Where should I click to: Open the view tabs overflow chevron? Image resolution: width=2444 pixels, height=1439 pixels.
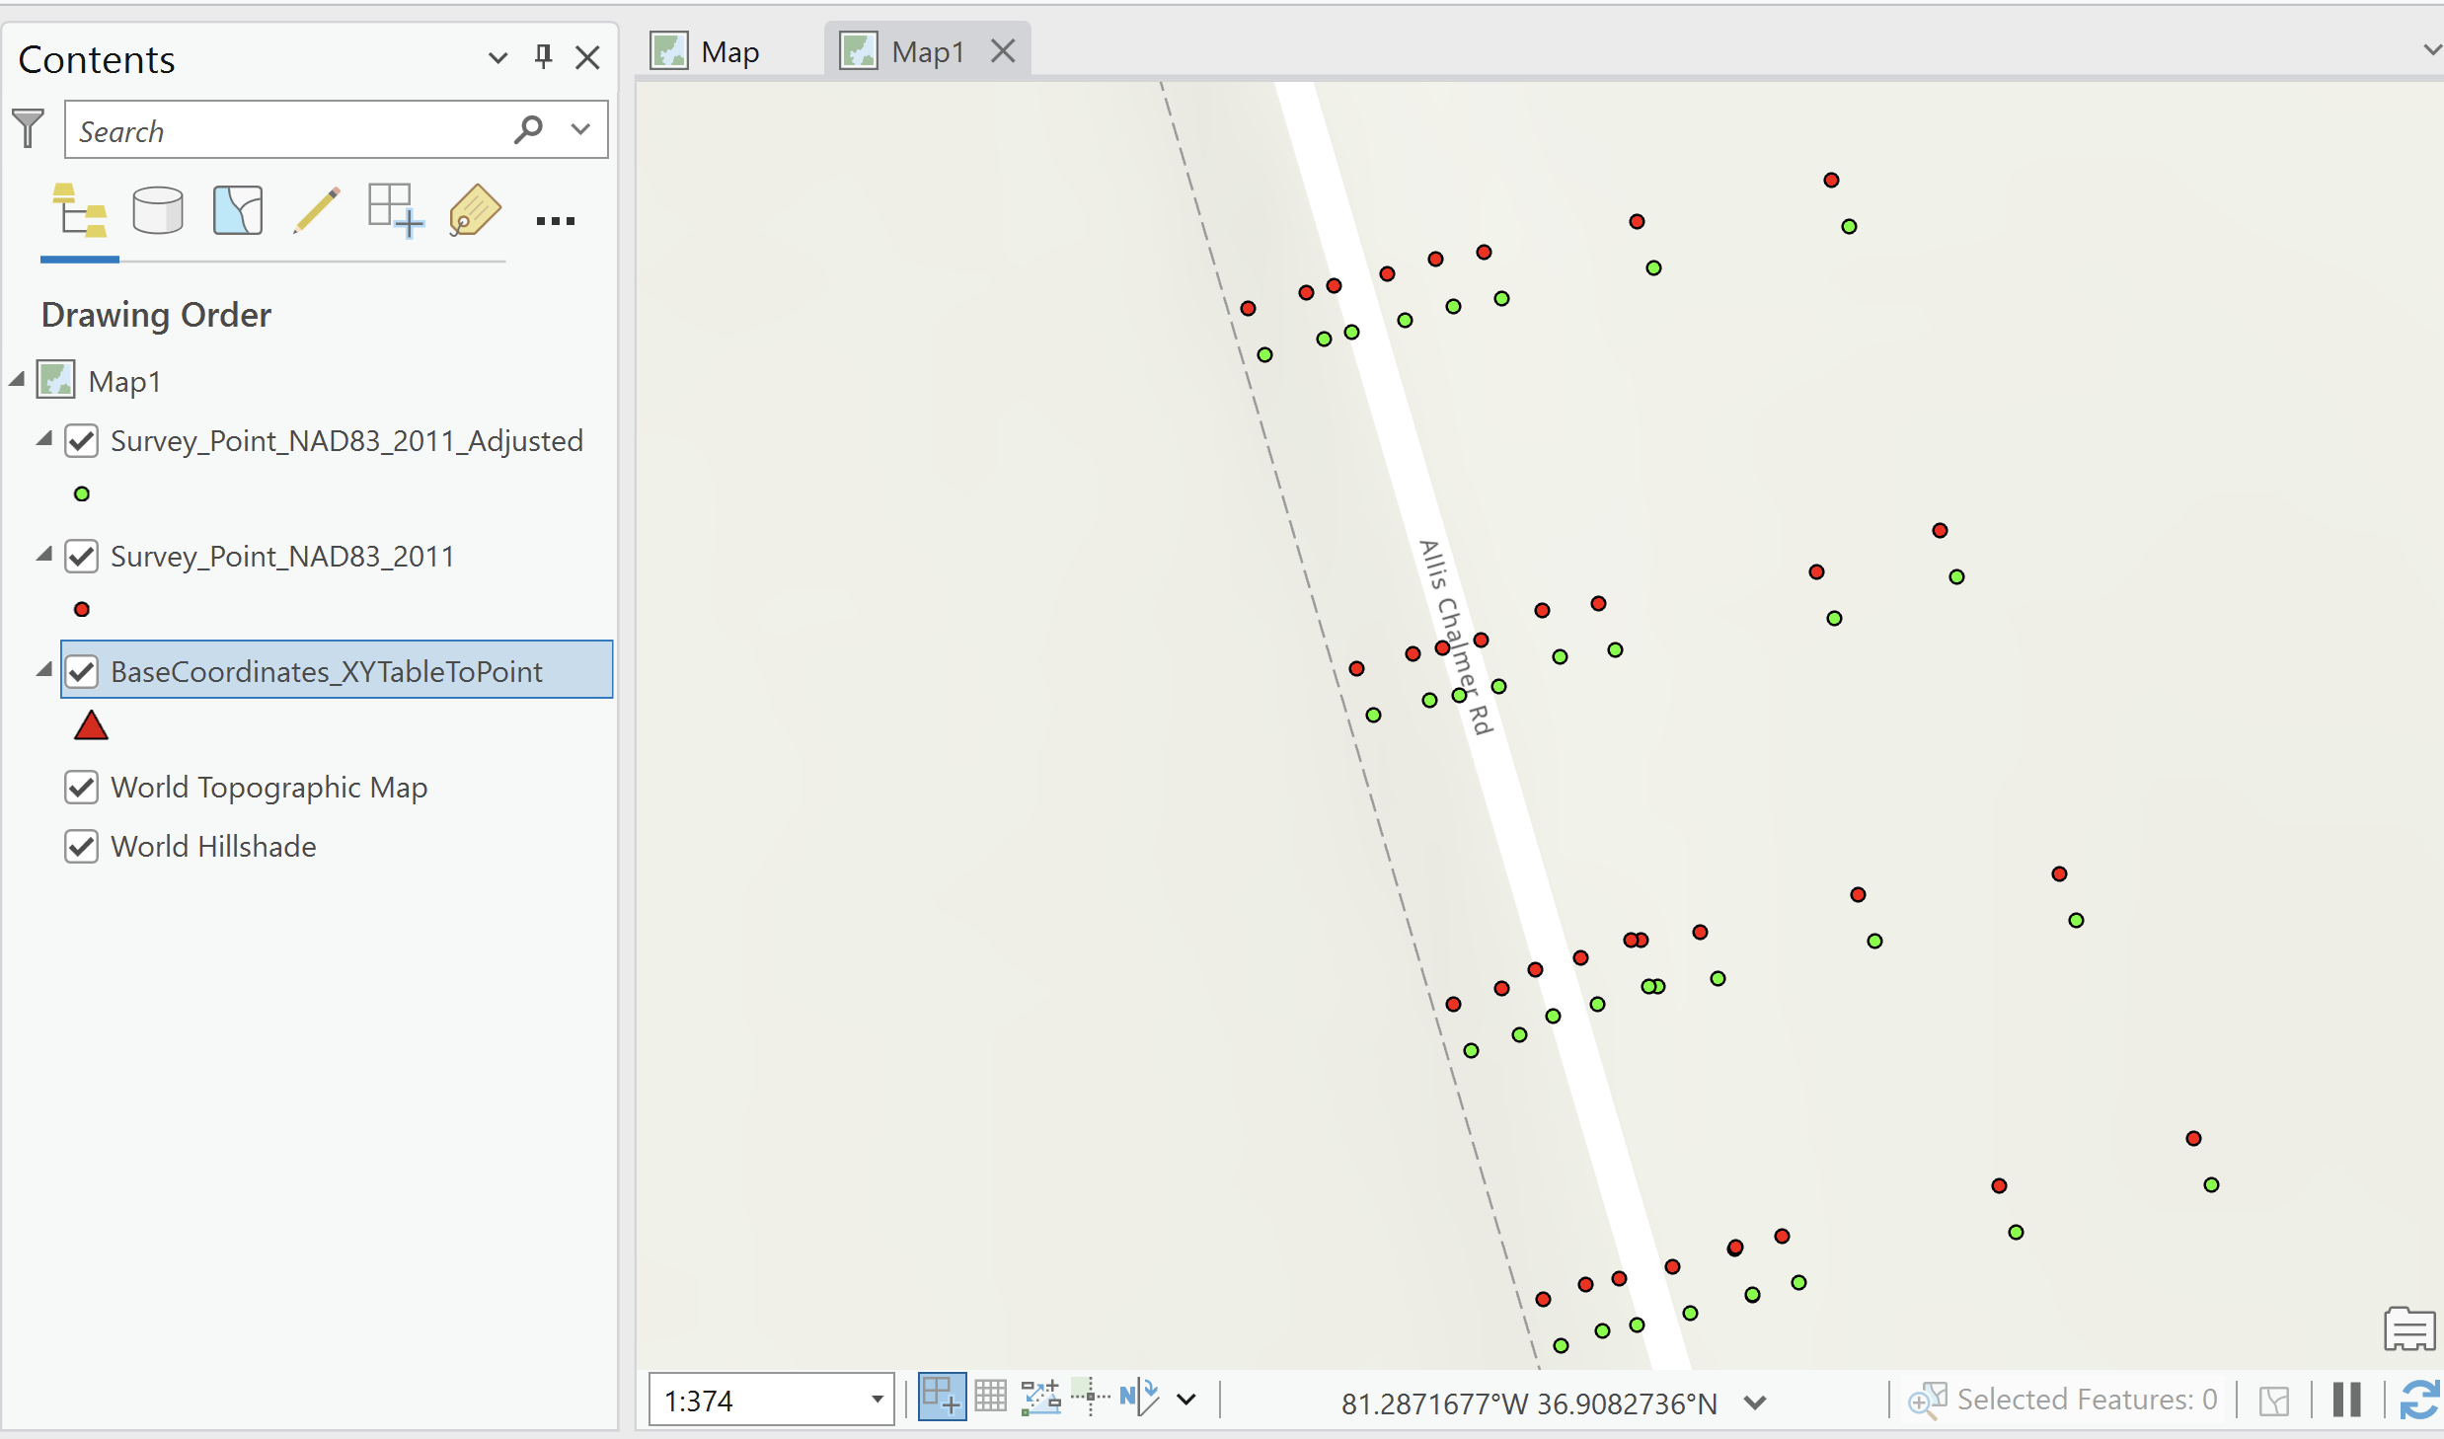pos(2433,49)
